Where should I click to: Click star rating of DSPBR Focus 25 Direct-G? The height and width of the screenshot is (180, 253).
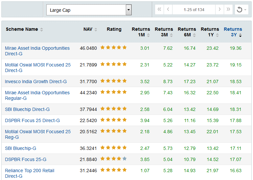click(113, 120)
